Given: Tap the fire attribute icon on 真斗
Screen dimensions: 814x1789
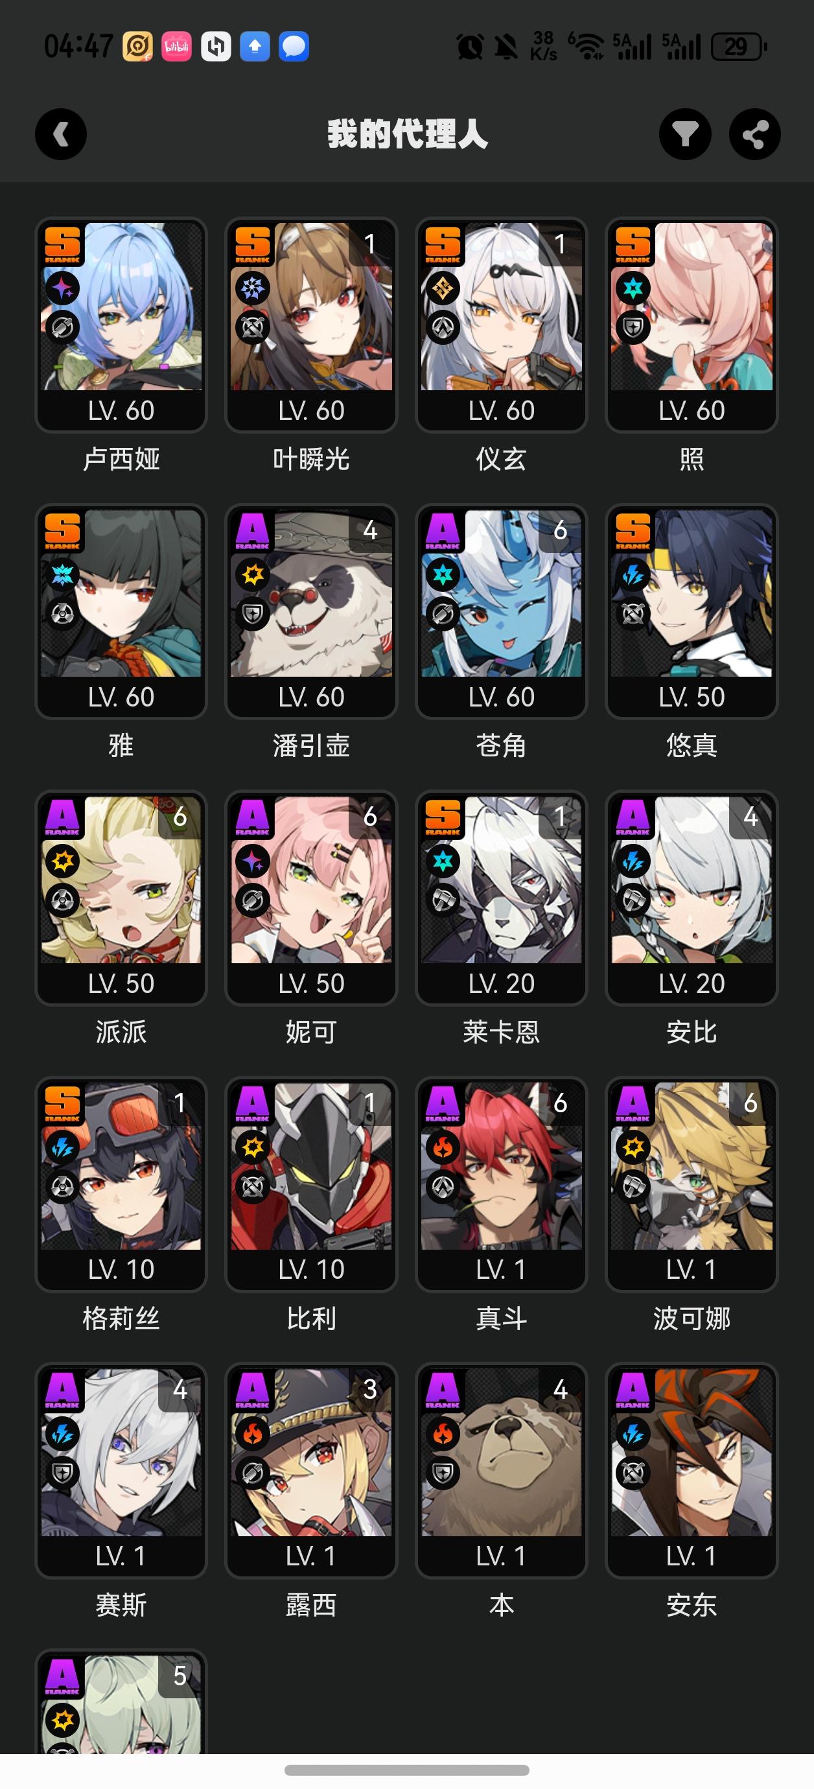Looking at the screenshot, I should pyautogui.click(x=443, y=1147).
